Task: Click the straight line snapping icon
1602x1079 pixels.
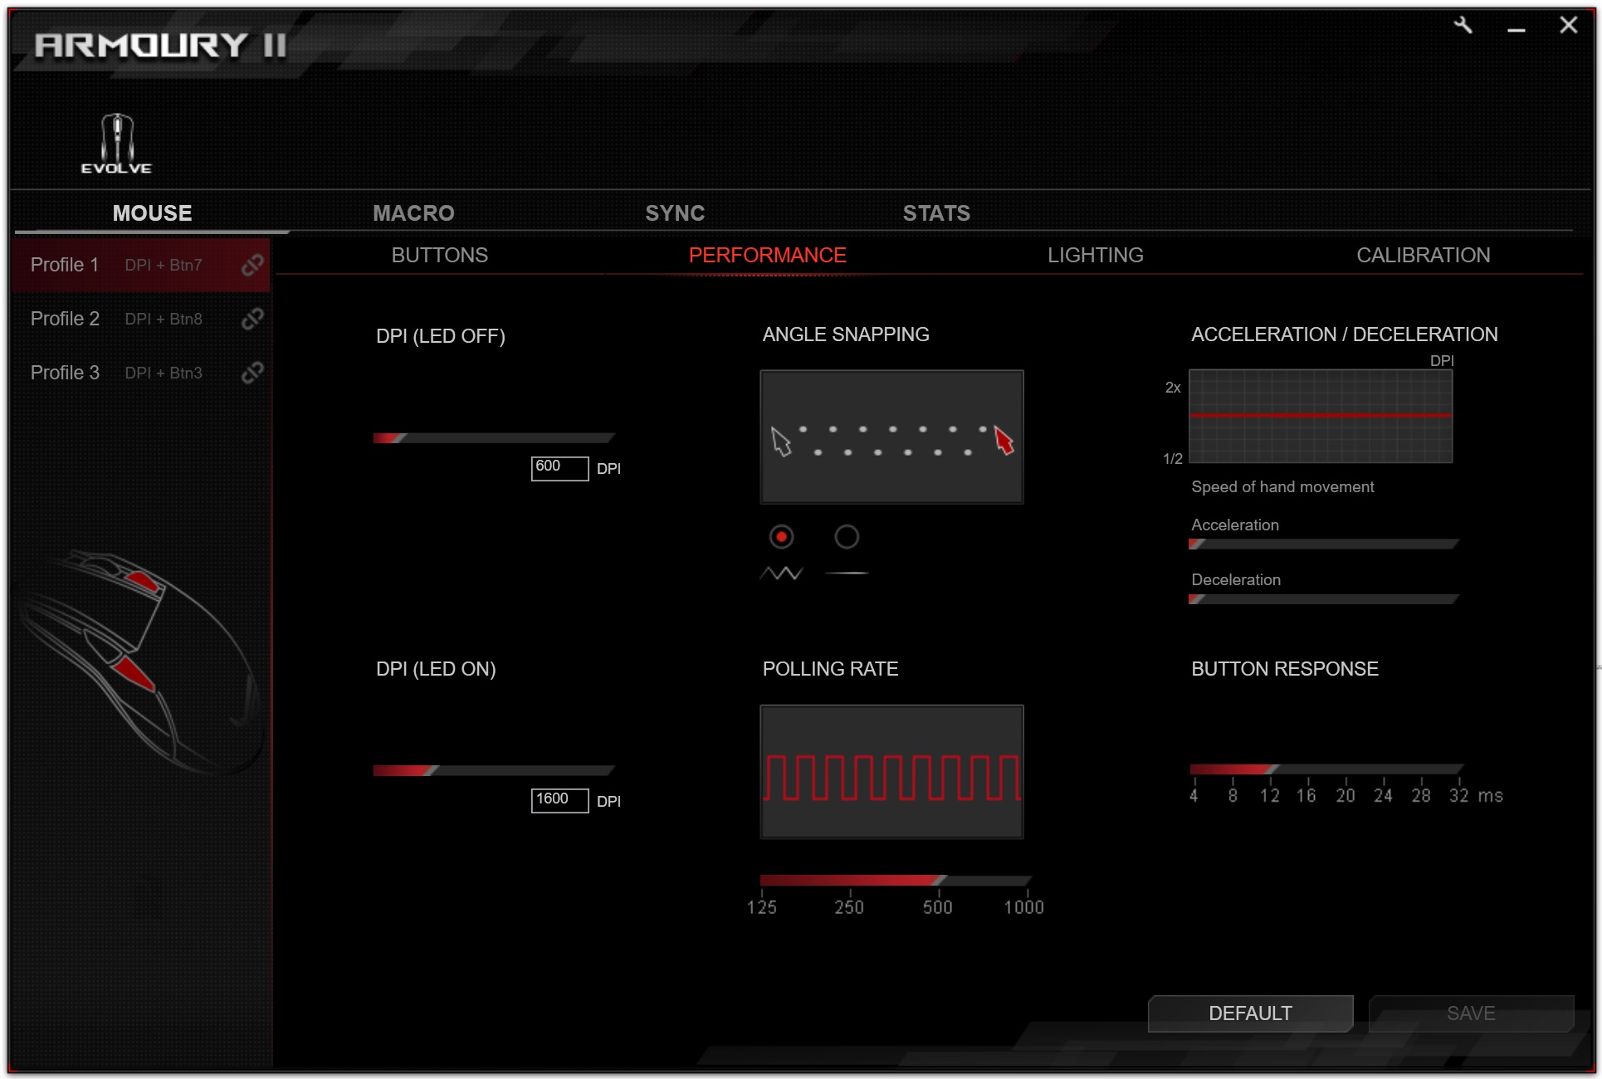Action: coord(847,574)
